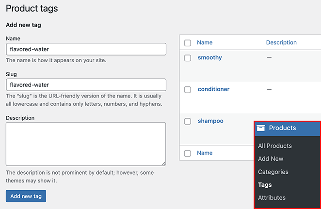Sort tags by the Name column header
321x209 pixels.
pyautogui.click(x=205, y=42)
